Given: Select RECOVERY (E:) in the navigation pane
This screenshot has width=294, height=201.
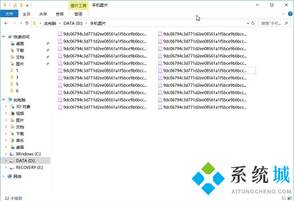Looking at the screenshot, I should [29, 167].
